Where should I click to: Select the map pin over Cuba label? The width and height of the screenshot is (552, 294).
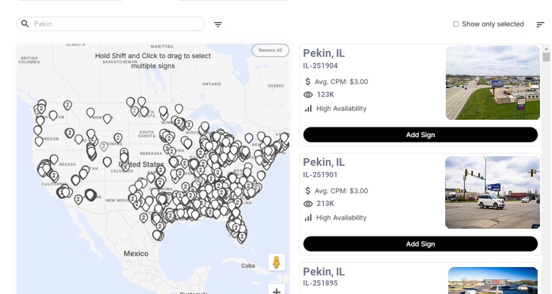coord(242,237)
